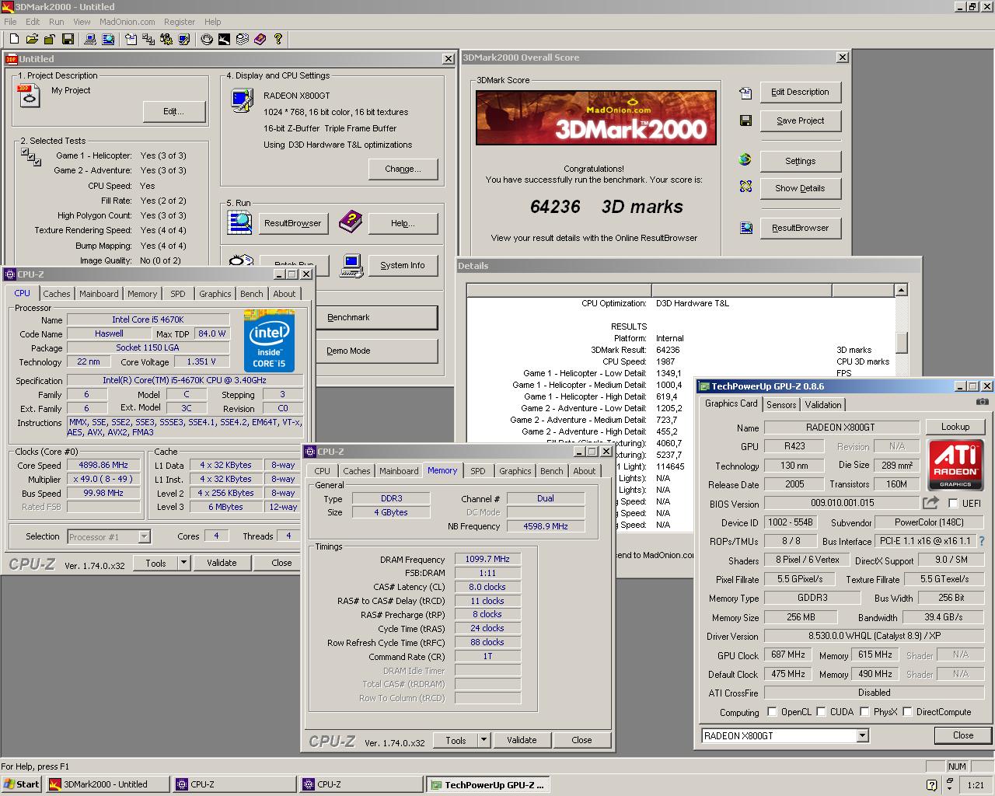Click the 3DMark2000 banner image

(596, 117)
